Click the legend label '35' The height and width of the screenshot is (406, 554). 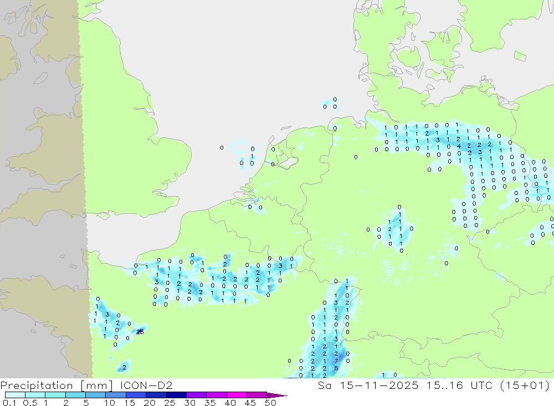pos(210,403)
